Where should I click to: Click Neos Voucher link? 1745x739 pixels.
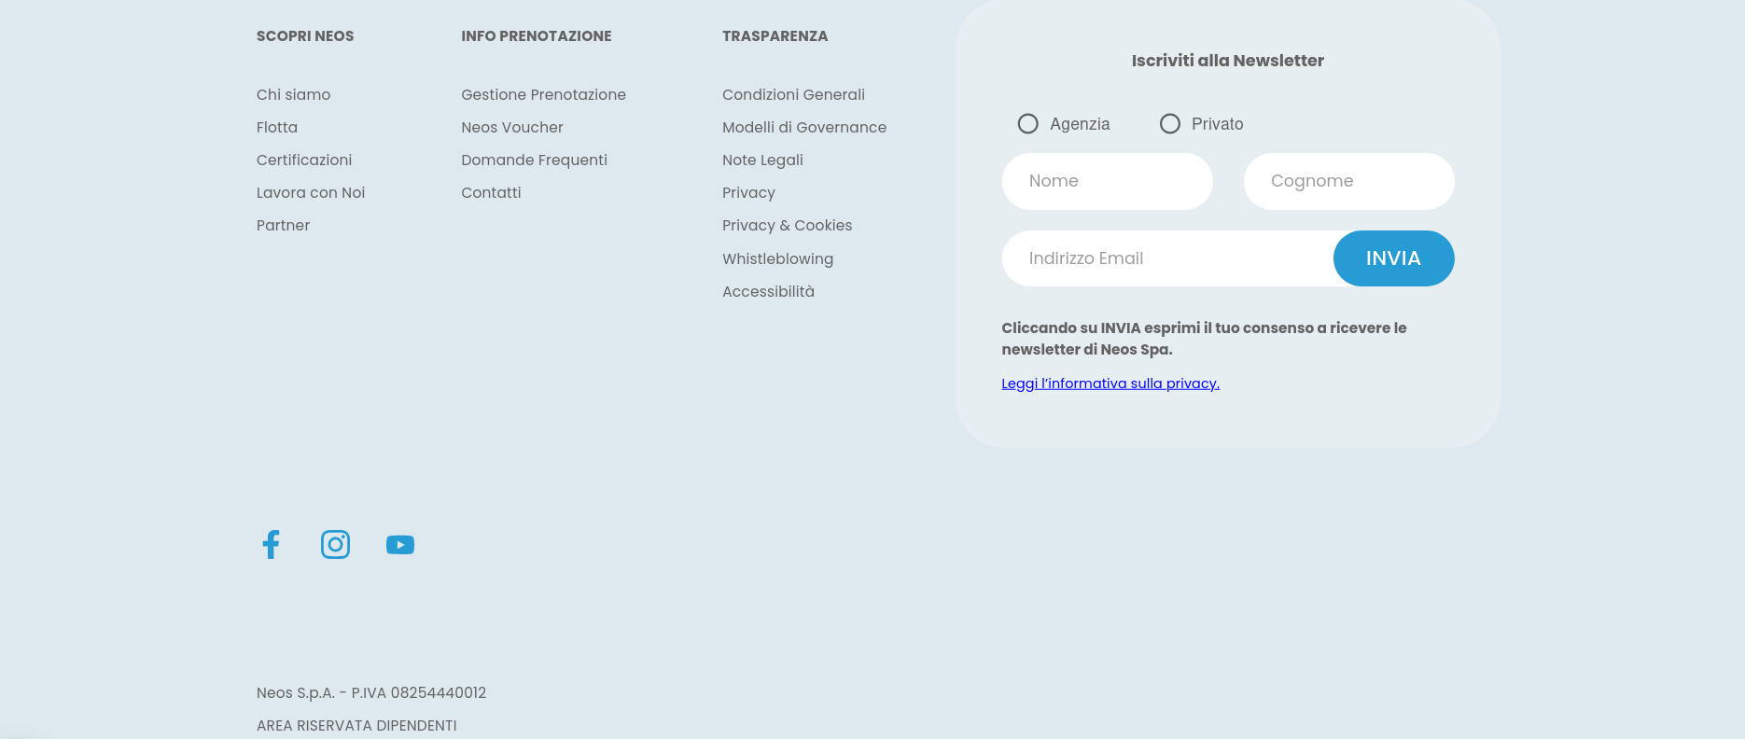[512, 127]
